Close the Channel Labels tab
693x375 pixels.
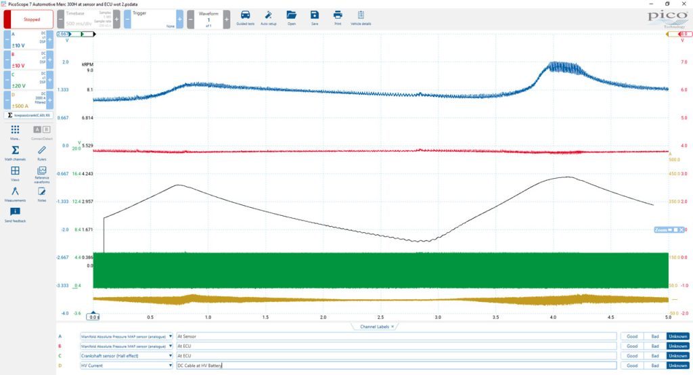[393, 327]
